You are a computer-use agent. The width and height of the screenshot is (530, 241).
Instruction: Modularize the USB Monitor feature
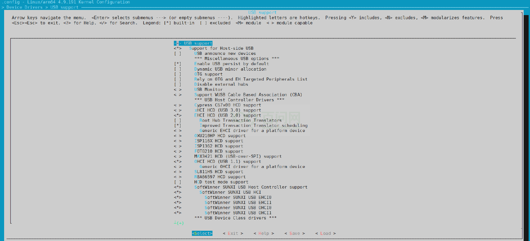pos(207,89)
